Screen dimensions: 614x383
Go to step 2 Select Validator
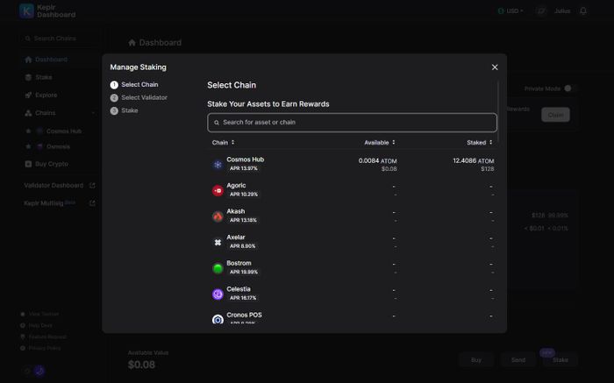pyautogui.click(x=139, y=97)
